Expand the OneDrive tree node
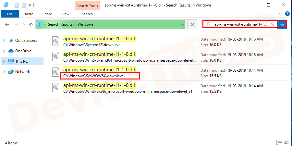The height and width of the screenshot is (146, 292). click(x=4, y=51)
